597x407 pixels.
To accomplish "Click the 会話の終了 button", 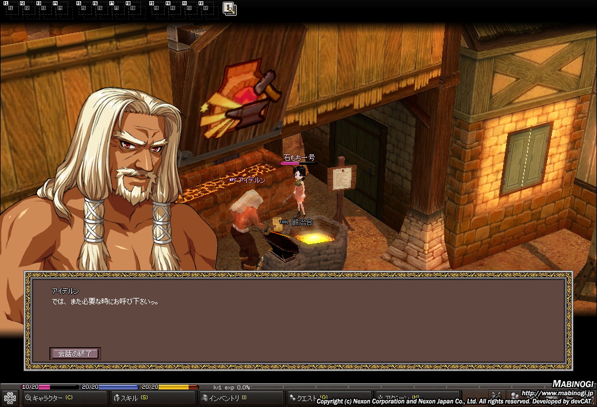I will (75, 354).
